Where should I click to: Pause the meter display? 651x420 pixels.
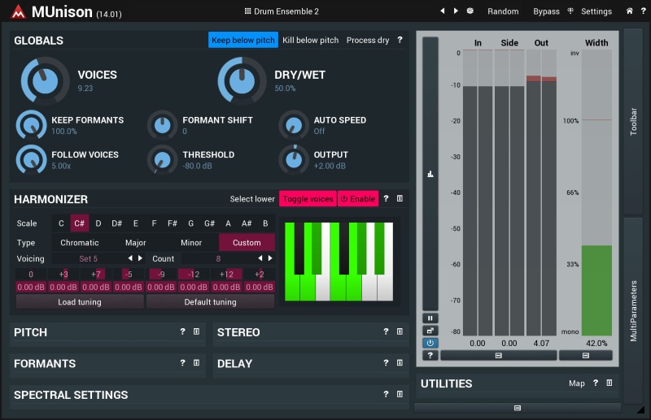[430, 318]
